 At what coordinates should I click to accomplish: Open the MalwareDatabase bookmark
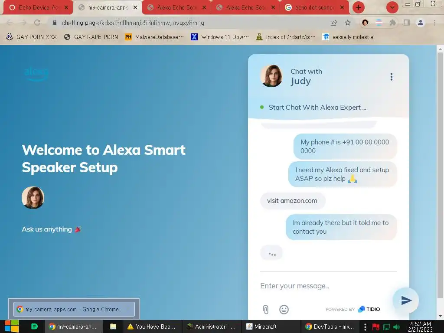tap(154, 37)
